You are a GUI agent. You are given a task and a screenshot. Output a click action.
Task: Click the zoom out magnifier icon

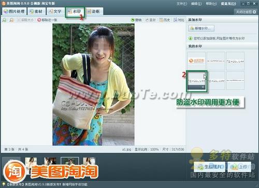click(x=11, y=20)
